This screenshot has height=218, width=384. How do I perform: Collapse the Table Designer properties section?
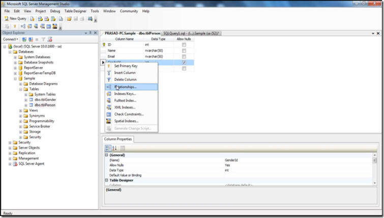pyautogui.click(x=106, y=180)
